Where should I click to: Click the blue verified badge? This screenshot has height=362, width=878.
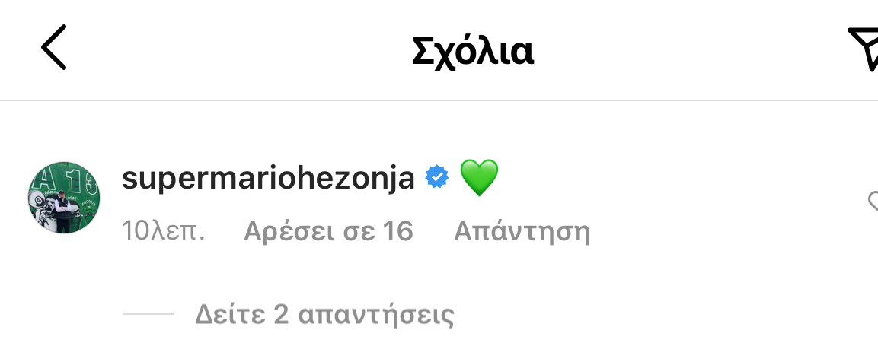point(437,177)
